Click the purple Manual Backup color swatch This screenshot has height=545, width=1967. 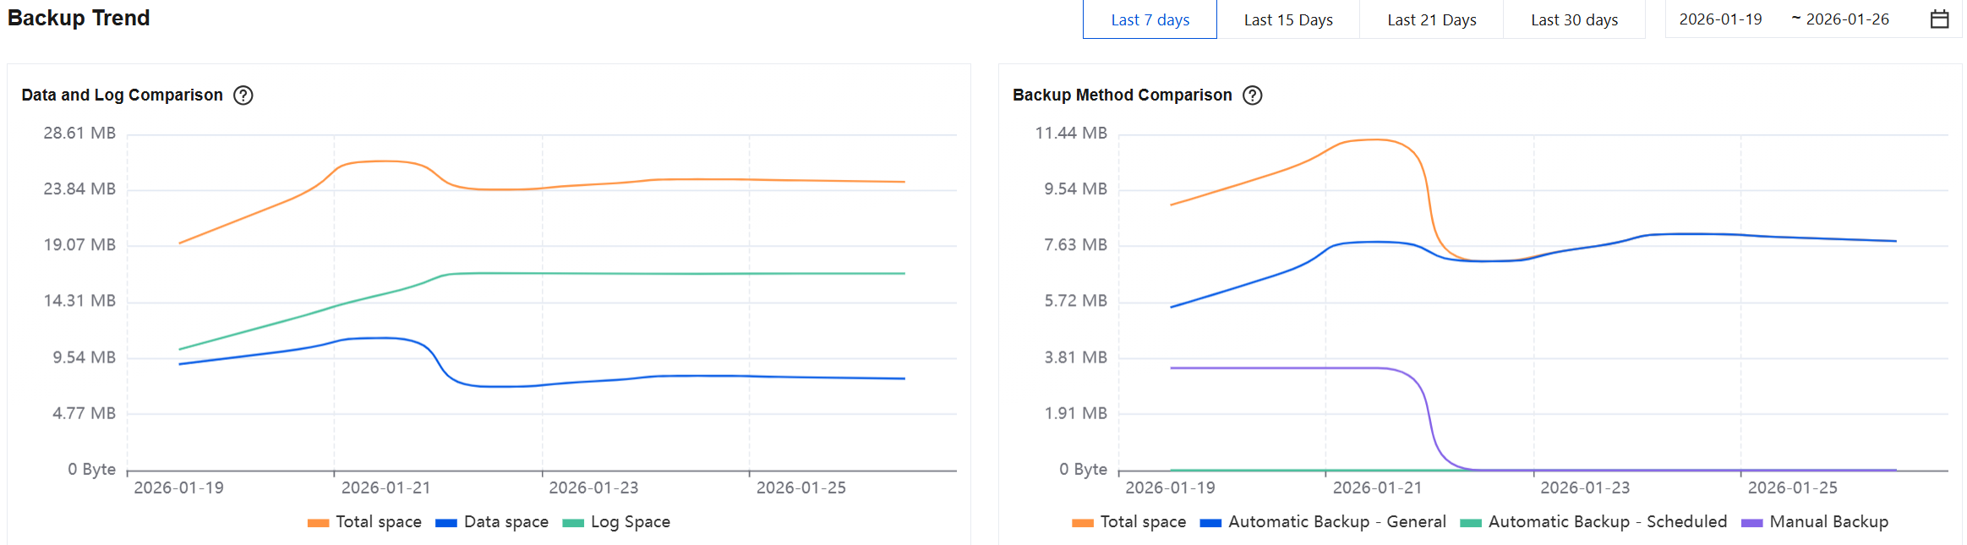[1752, 523]
